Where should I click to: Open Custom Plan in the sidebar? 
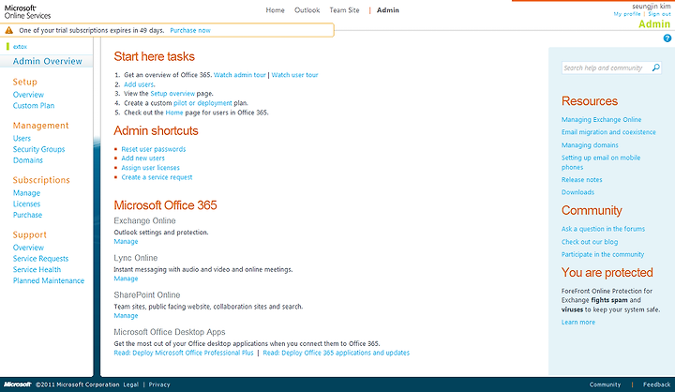(x=34, y=106)
